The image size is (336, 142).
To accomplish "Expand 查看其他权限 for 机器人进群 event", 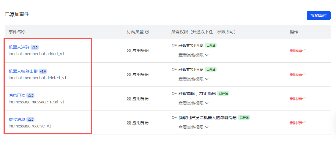I will (x=193, y=55).
